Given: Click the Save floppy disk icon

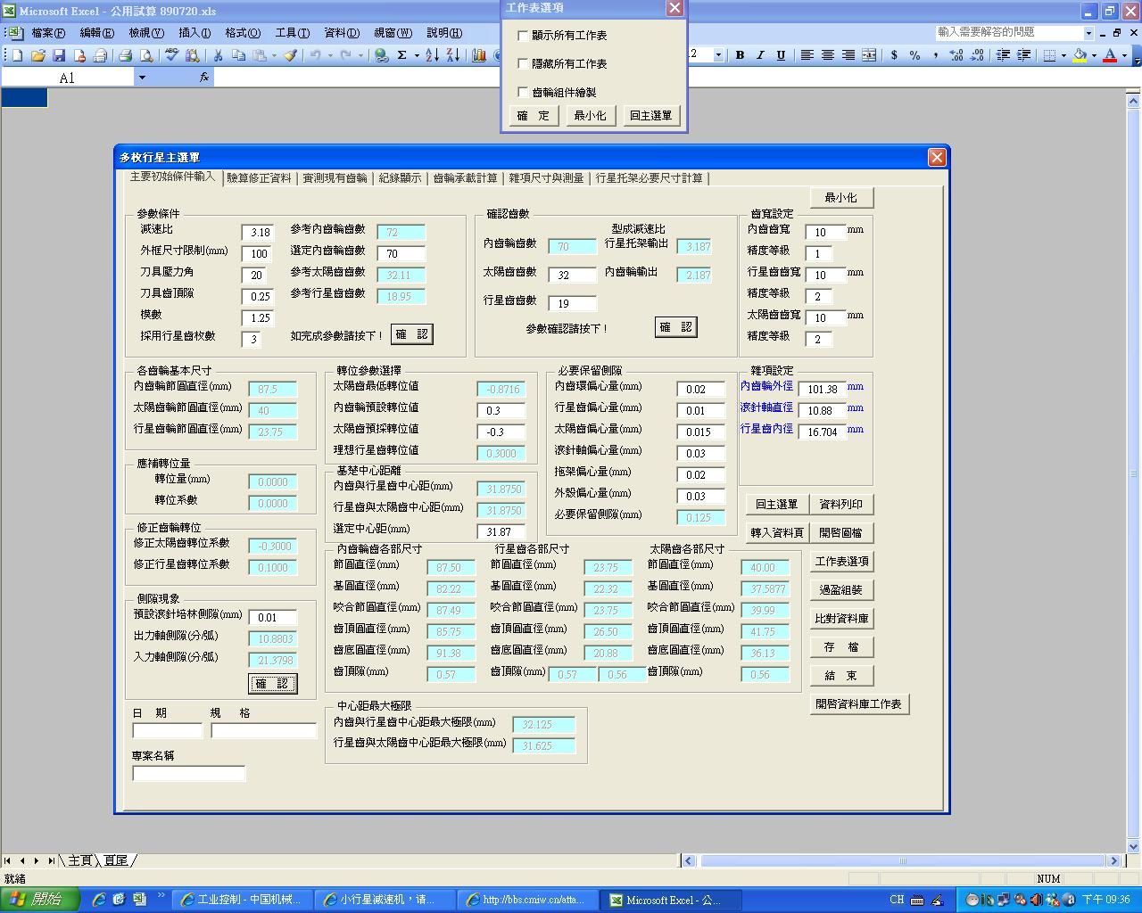Looking at the screenshot, I should click(x=58, y=55).
